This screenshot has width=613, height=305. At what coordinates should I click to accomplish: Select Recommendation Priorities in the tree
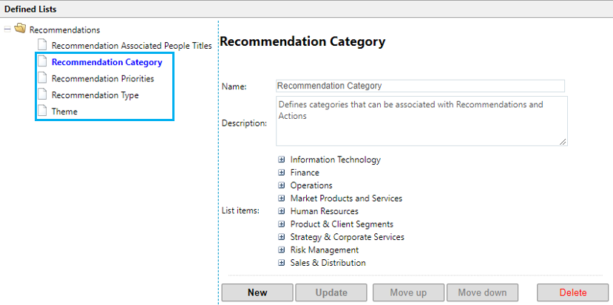103,78
